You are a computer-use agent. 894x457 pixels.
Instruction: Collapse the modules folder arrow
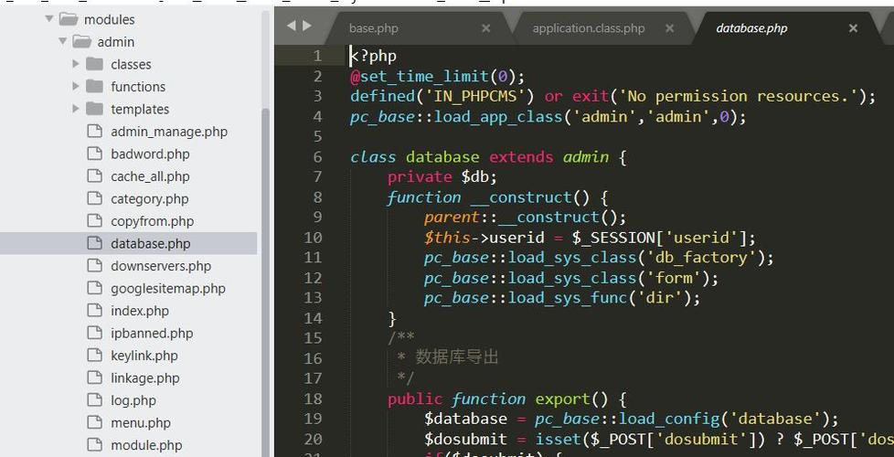coord(49,19)
